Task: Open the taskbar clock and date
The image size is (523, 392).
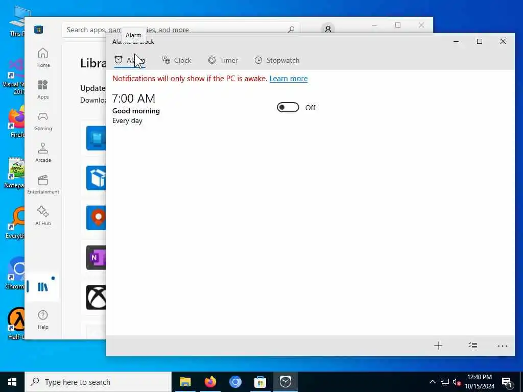Action: point(480,382)
